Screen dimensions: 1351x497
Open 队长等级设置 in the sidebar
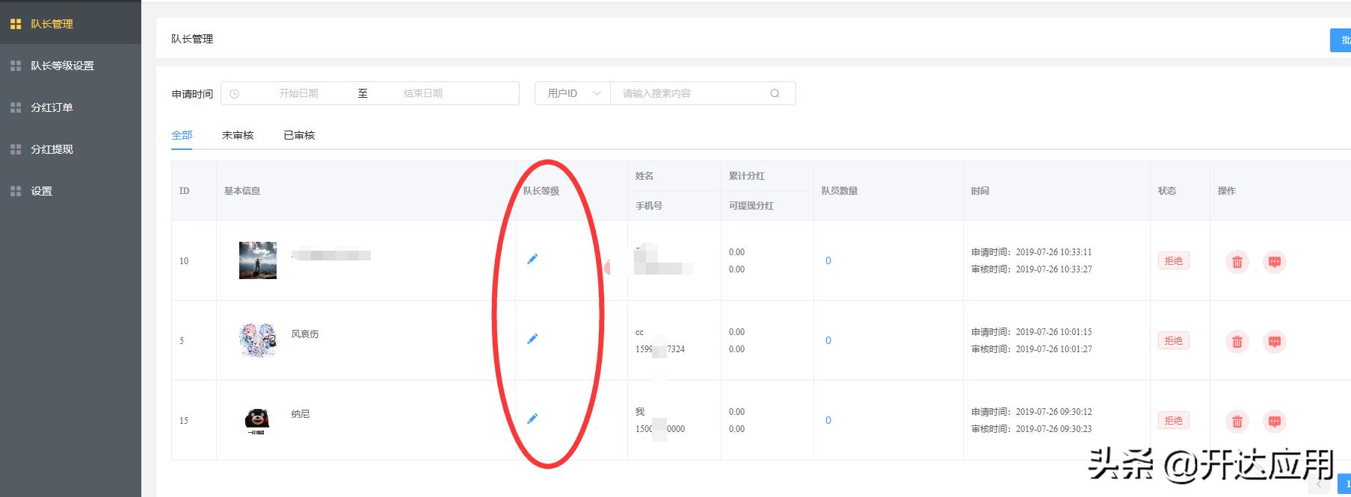[70, 66]
